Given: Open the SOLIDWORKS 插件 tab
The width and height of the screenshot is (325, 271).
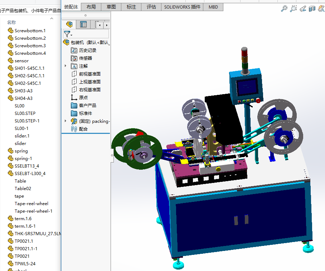Looking at the screenshot, I should click(x=182, y=7).
